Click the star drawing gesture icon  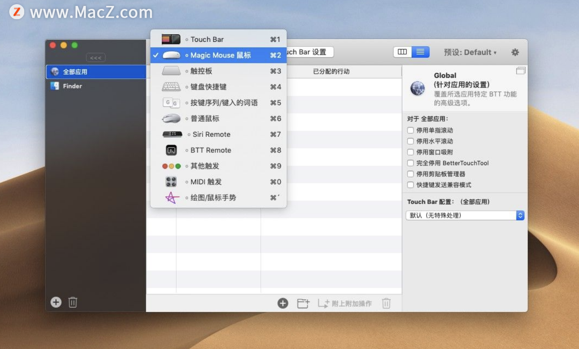point(171,198)
